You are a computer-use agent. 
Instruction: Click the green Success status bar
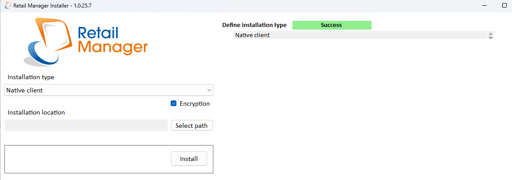pos(332,25)
